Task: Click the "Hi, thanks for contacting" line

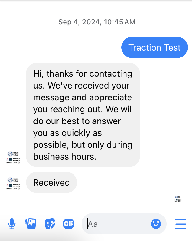Action: (83, 74)
